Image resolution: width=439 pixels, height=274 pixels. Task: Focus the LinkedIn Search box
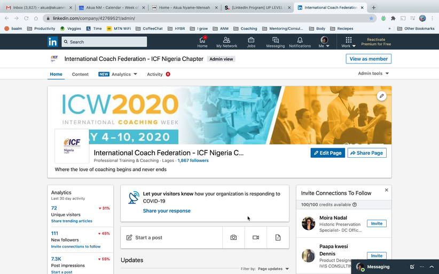pos(104,42)
